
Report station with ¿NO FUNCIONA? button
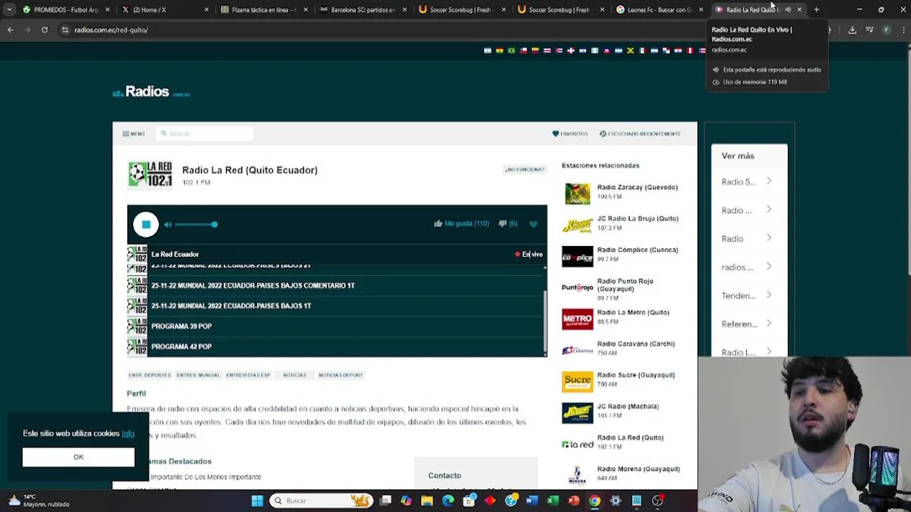click(525, 169)
